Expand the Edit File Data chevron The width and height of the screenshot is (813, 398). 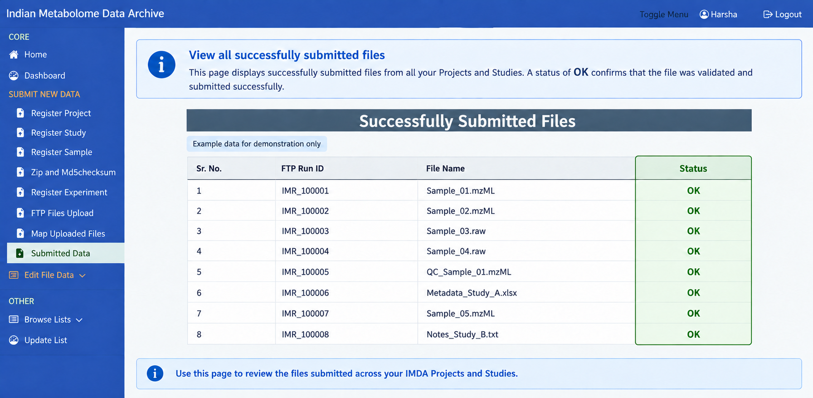pyautogui.click(x=82, y=275)
